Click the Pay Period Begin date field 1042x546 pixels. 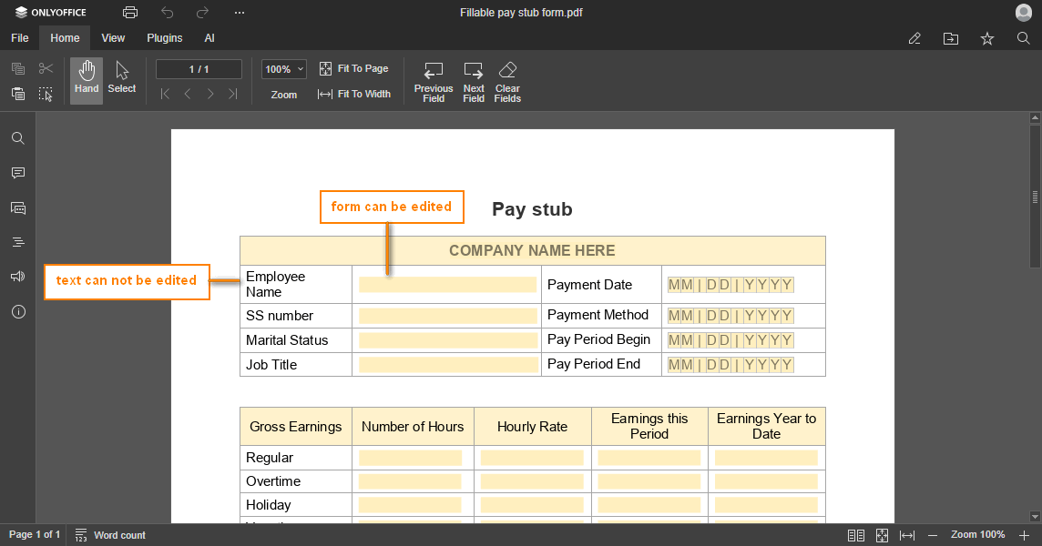point(730,340)
